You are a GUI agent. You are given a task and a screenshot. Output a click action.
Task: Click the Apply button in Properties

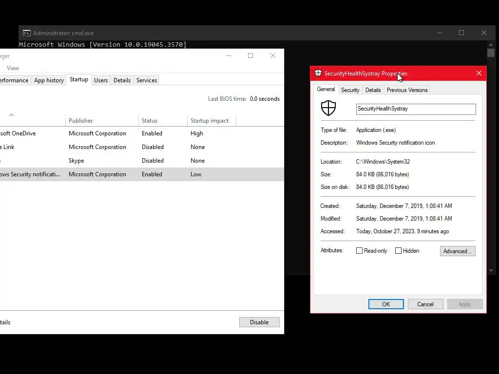click(464, 304)
